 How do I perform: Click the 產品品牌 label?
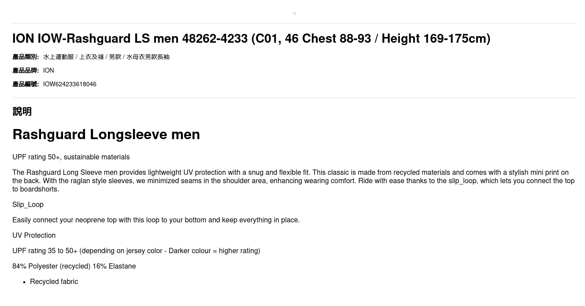[x=26, y=70]
